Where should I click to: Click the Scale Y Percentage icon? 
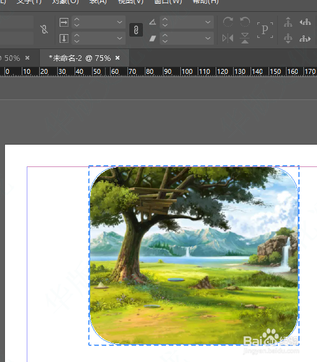tap(64, 38)
